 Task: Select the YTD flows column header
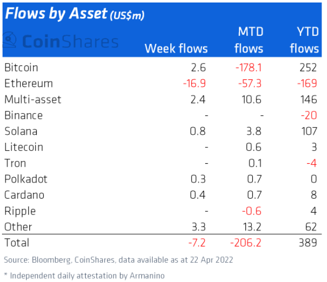point(304,40)
